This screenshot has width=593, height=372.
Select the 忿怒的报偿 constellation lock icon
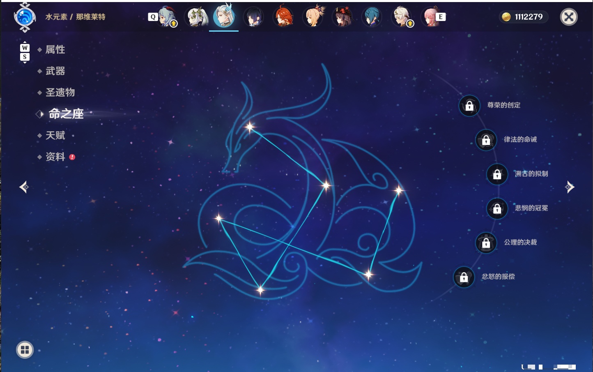point(464,277)
